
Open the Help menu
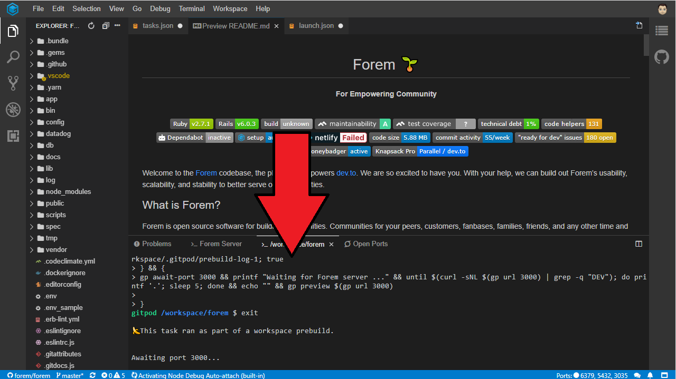[262, 9]
